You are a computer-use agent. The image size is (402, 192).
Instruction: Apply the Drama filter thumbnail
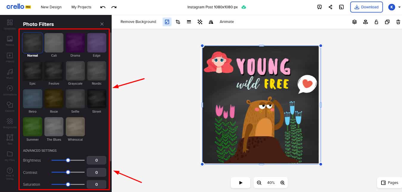(x=75, y=43)
